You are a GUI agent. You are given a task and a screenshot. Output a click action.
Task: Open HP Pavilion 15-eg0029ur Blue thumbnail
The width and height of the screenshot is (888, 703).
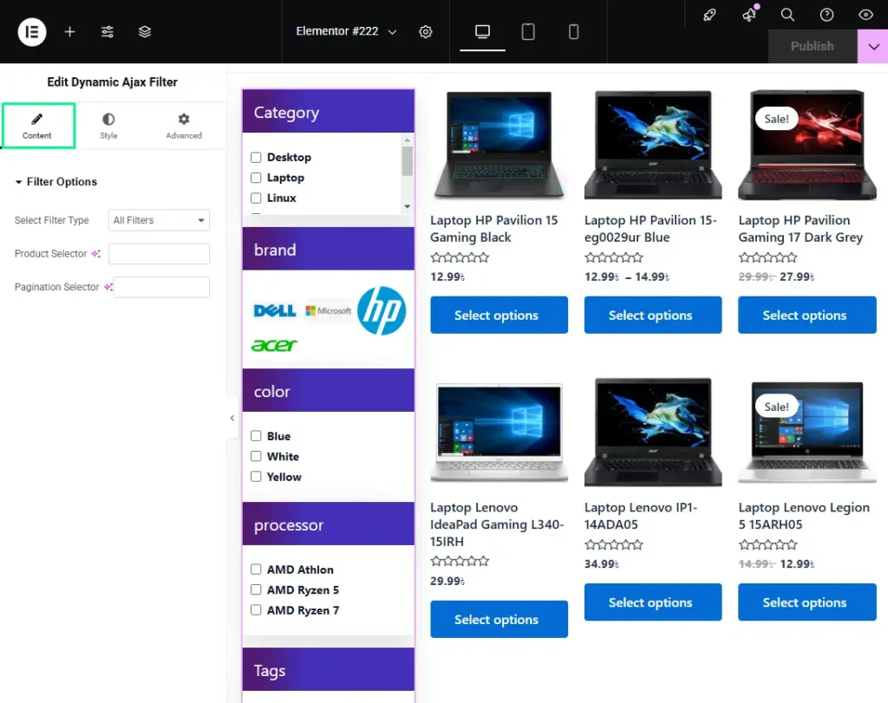(653, 145)
